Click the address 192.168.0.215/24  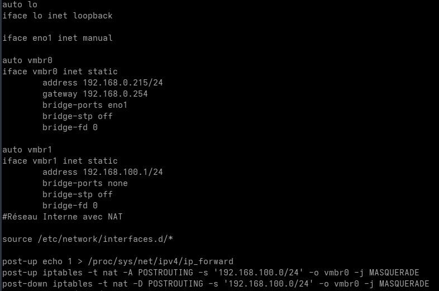(122, 83)
